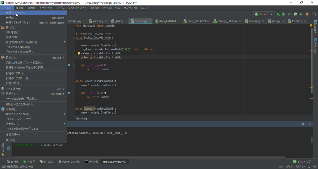Close the models.py tab
Image resolution: width=318 pixels, height=169 pixels.
coord(150,21)
